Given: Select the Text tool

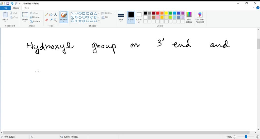Looking at the screenshot, I should coord(55,15).
